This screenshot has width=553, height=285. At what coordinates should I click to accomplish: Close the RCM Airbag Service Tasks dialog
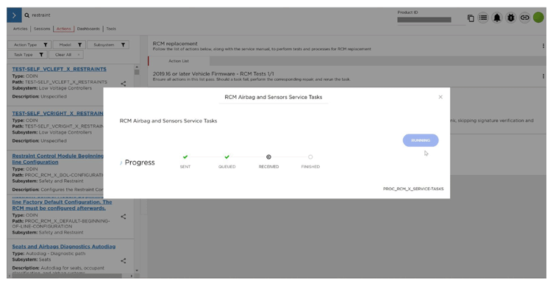click(x=440, y=97)
